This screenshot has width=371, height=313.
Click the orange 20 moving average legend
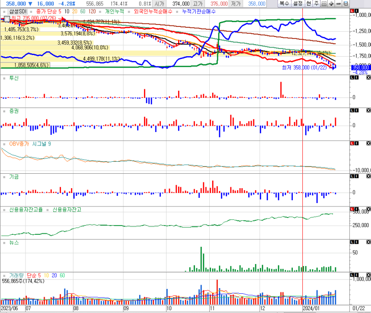(x=75, y=12)
